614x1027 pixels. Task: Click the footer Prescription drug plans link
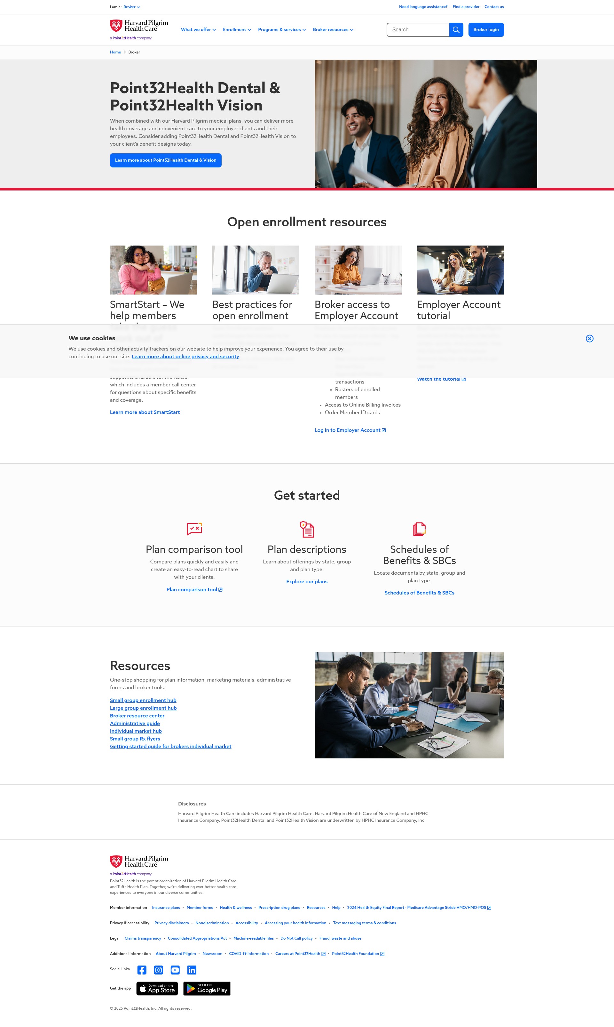[x=279, y=908]
